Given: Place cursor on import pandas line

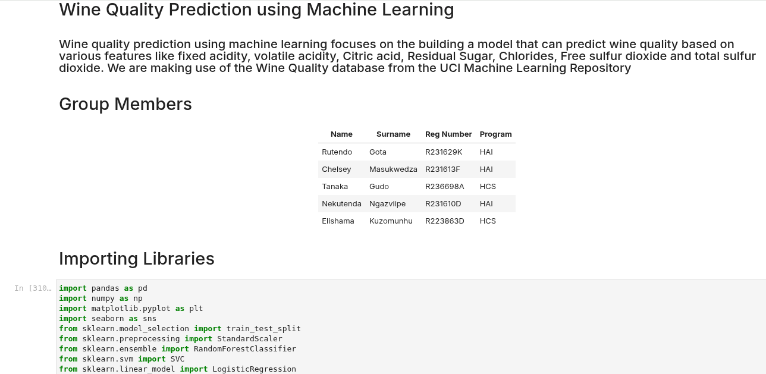Looking at the screenshot, I should click(103, 288).
